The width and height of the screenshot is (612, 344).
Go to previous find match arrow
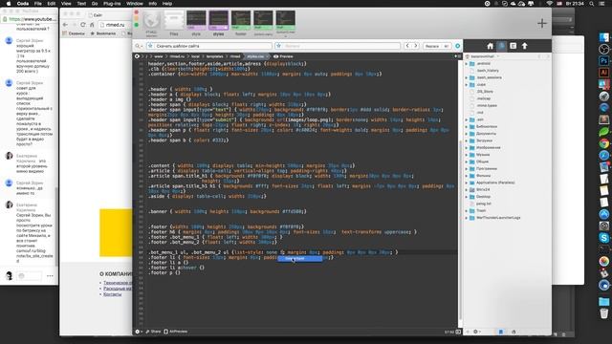point(407,46)
